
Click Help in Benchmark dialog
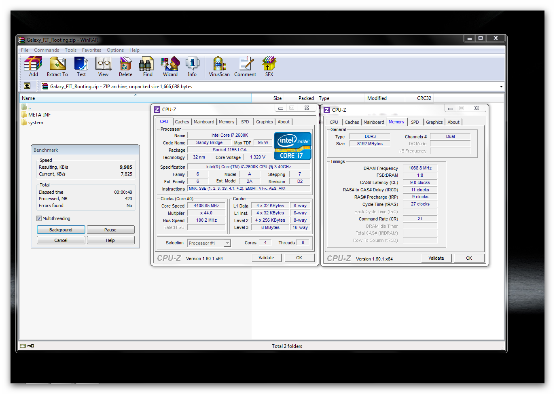click(x=110, y=240)
